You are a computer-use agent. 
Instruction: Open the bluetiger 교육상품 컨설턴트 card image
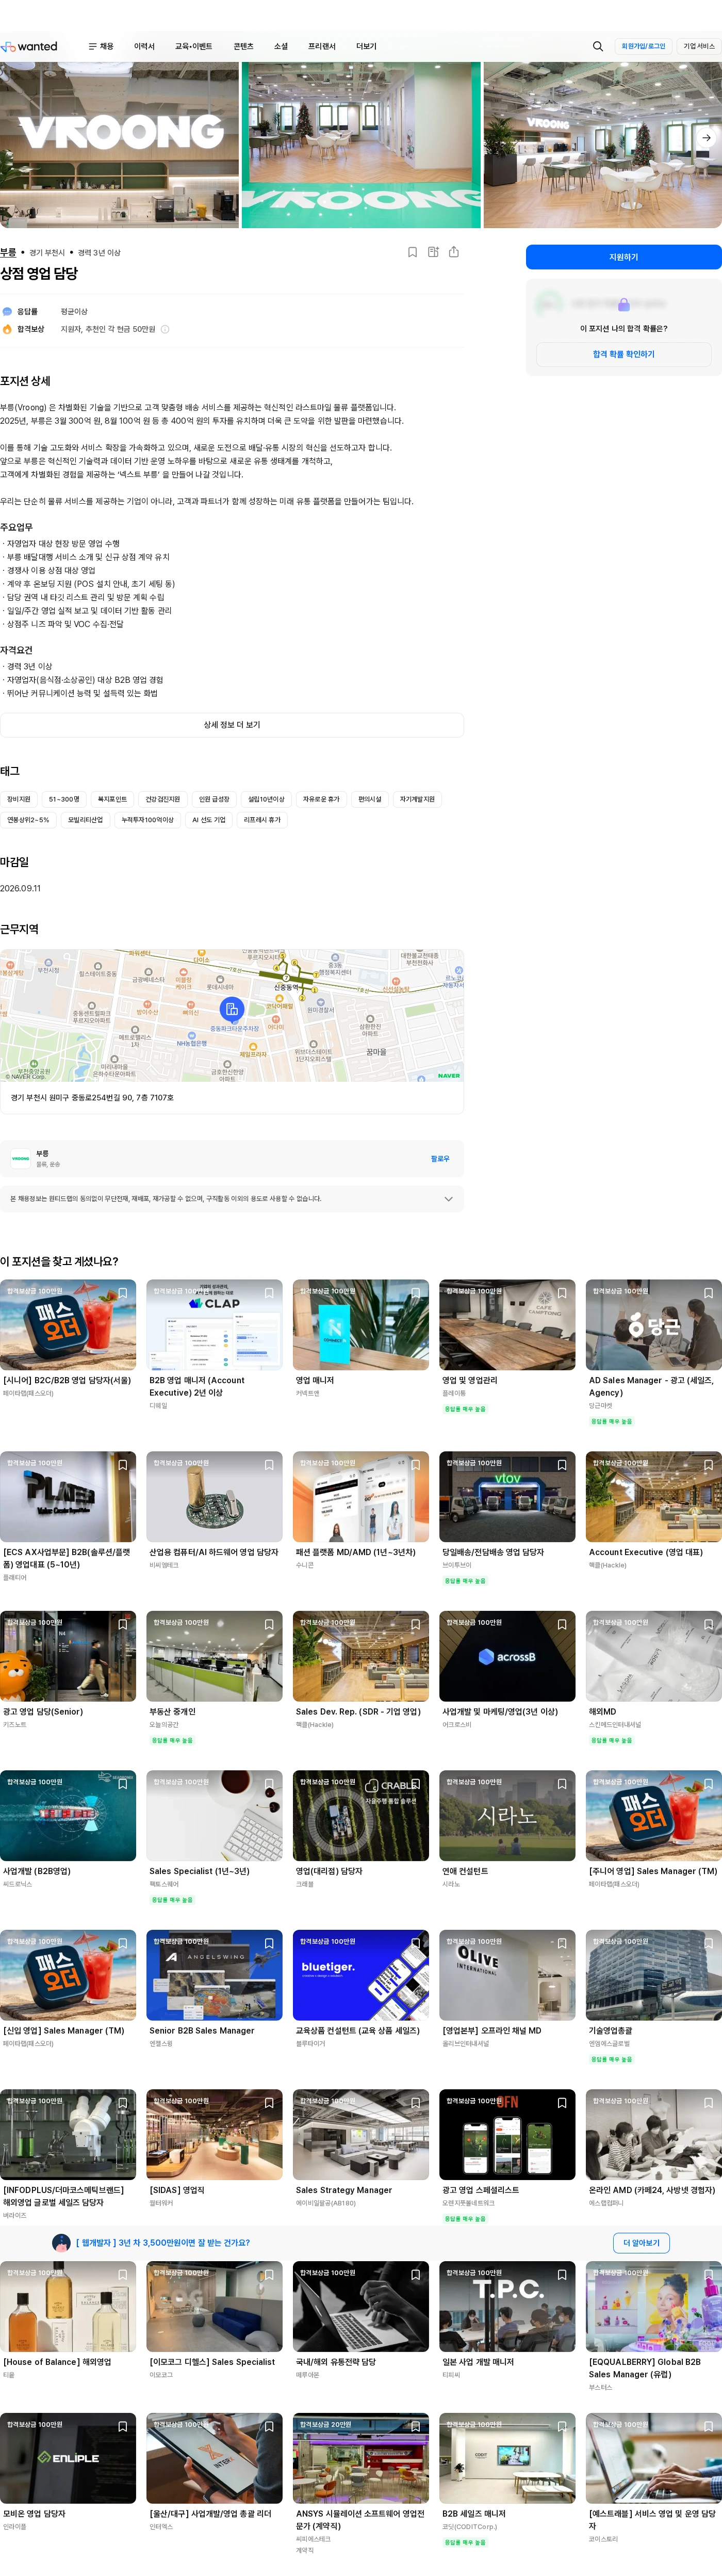click(x=360, y=1975)
